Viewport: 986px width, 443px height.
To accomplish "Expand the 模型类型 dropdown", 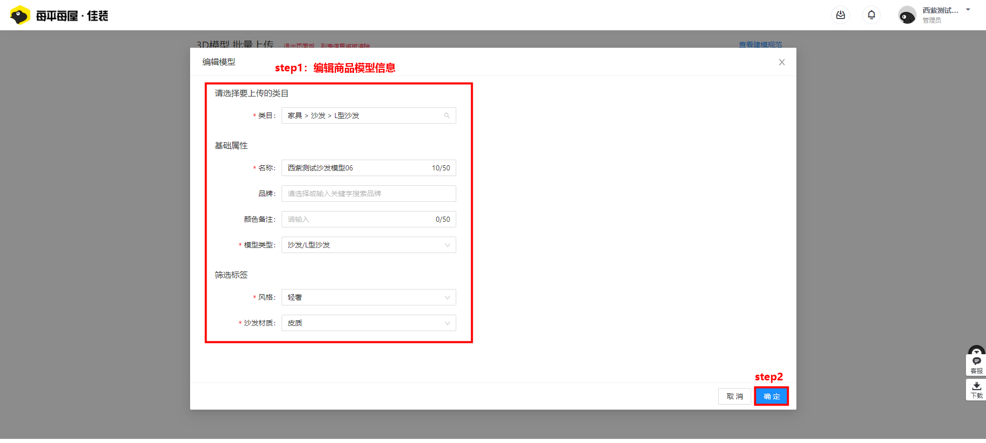I will click(369, 245).
